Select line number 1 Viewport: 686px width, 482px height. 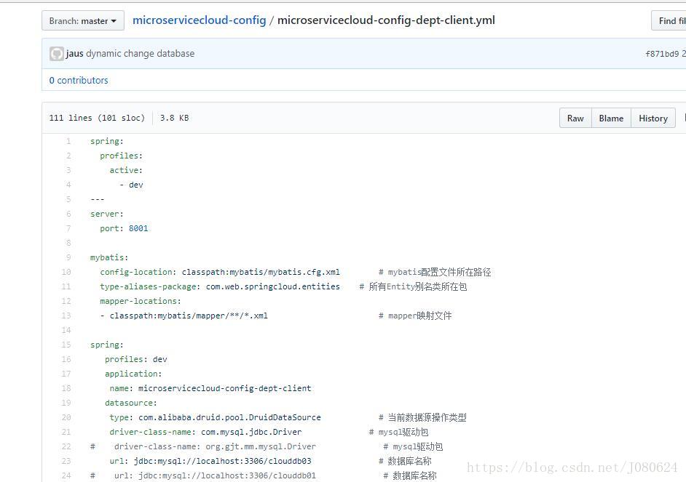pyautogui.click(x=68, y=141)
